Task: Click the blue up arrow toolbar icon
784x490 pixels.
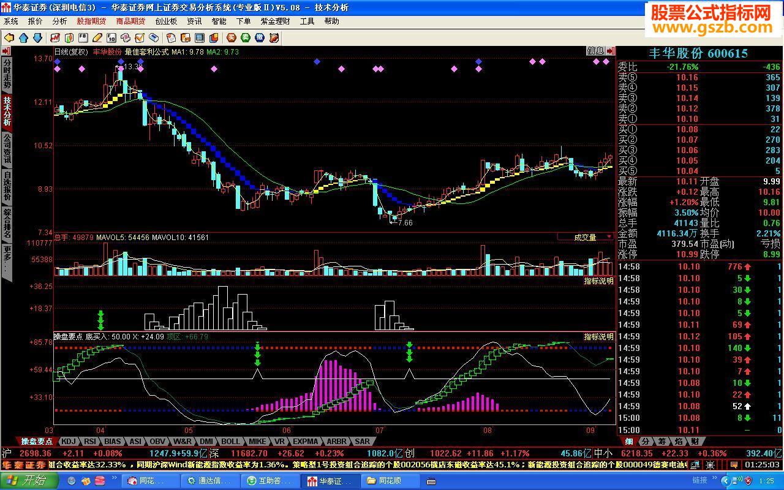Action: 24,38
